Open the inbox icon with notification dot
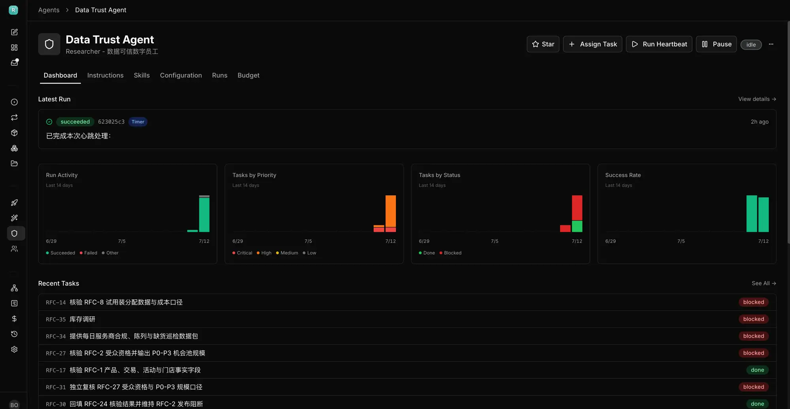790x409 pixels. [14, 63]
